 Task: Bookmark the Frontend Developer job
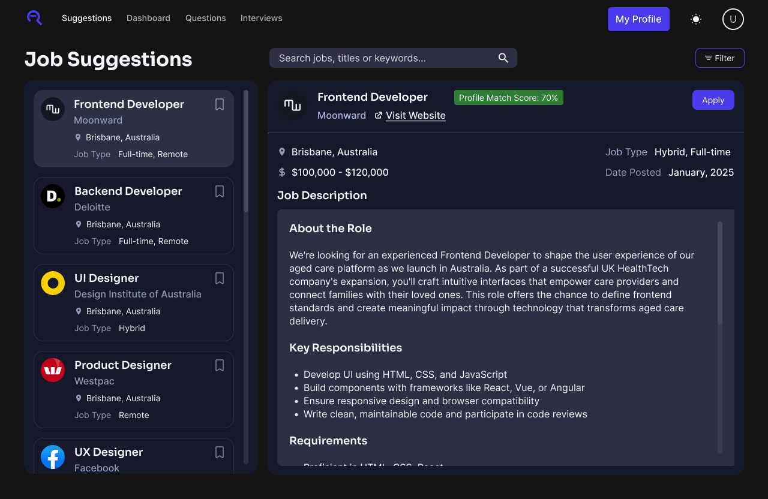click(x=219, y=104)
